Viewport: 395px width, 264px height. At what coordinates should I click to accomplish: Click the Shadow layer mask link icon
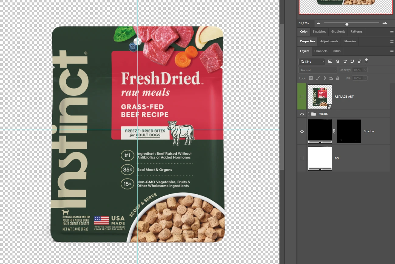coord(334,131)
